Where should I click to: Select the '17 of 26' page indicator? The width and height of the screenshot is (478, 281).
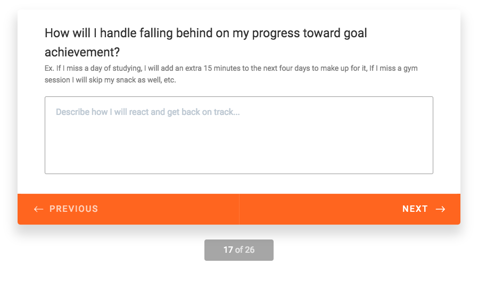tap(238, 250)
